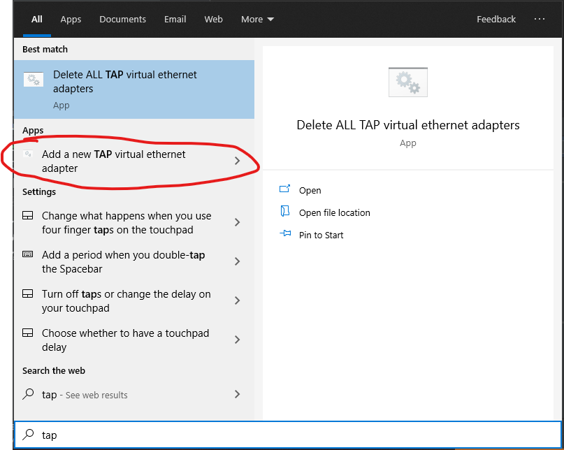
Task: Click the Pin to Start pushpin icon
Action: coord(284,235)
